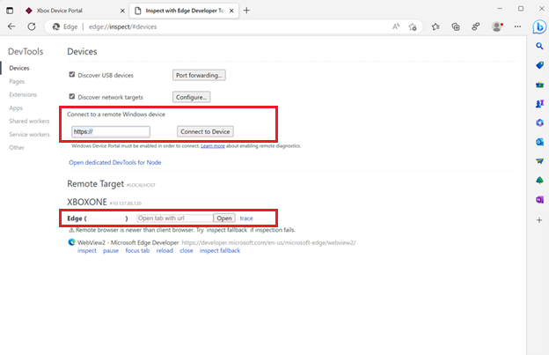The width and height of the screenshot is (549, 355).
Task: Open the Bing chat sidebar button
Action: coord(539,26)
